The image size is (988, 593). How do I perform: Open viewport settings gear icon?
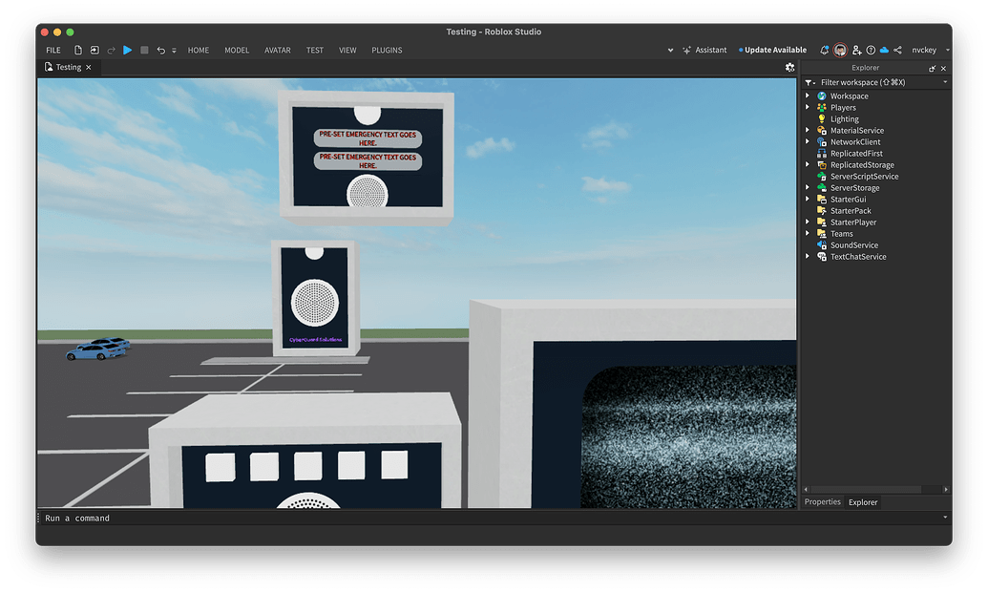[x=789, y=67]
